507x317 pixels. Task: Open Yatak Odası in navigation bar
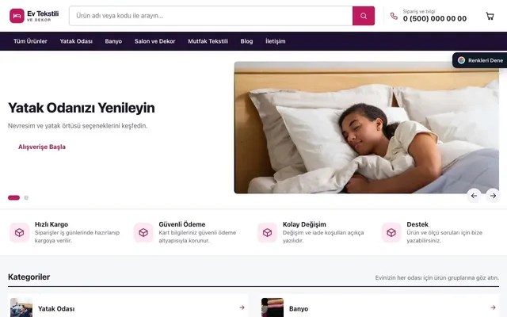pos(76,41)
